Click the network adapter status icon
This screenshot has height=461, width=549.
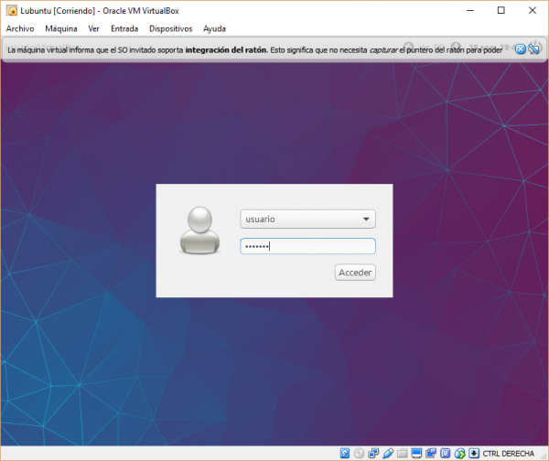coord(373,453)
